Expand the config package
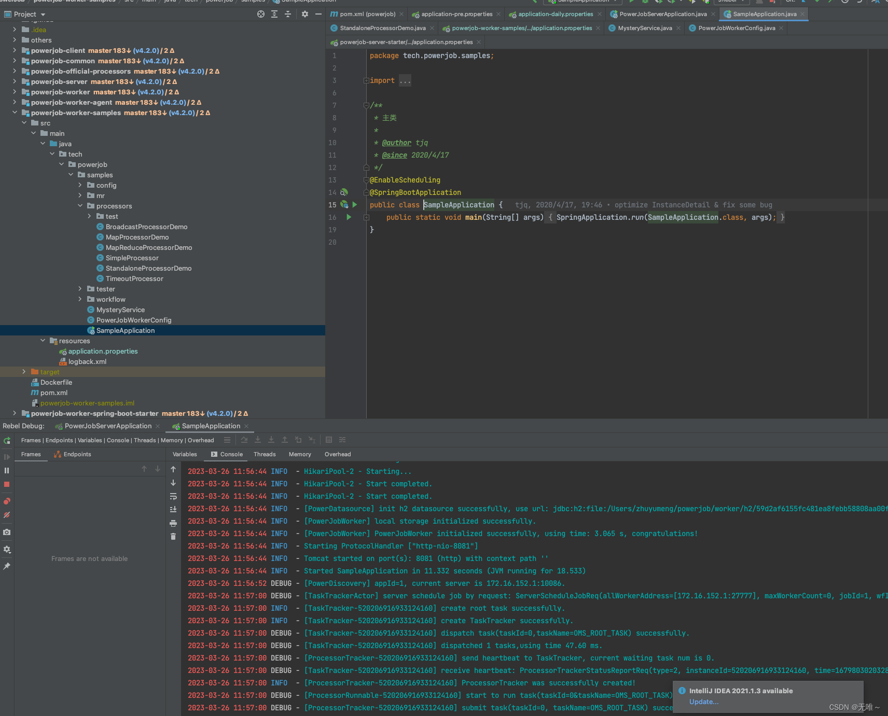888x716 pixels. tap(80, 185)
